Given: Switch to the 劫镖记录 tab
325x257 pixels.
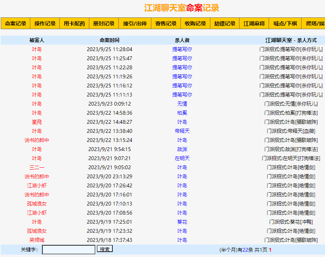Looking at the screenshot, I should coord(225,23).
